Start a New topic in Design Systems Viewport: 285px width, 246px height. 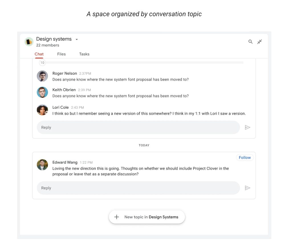tap(151, 217)
